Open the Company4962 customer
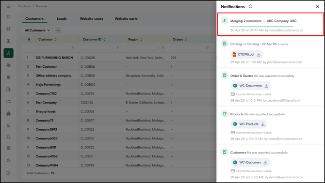The width and height of the screenshot is (325, 183). click(47, 156)
